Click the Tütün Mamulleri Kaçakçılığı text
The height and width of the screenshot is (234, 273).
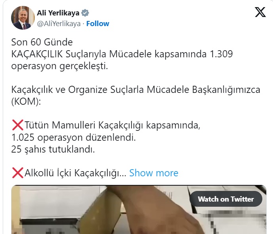112,125
